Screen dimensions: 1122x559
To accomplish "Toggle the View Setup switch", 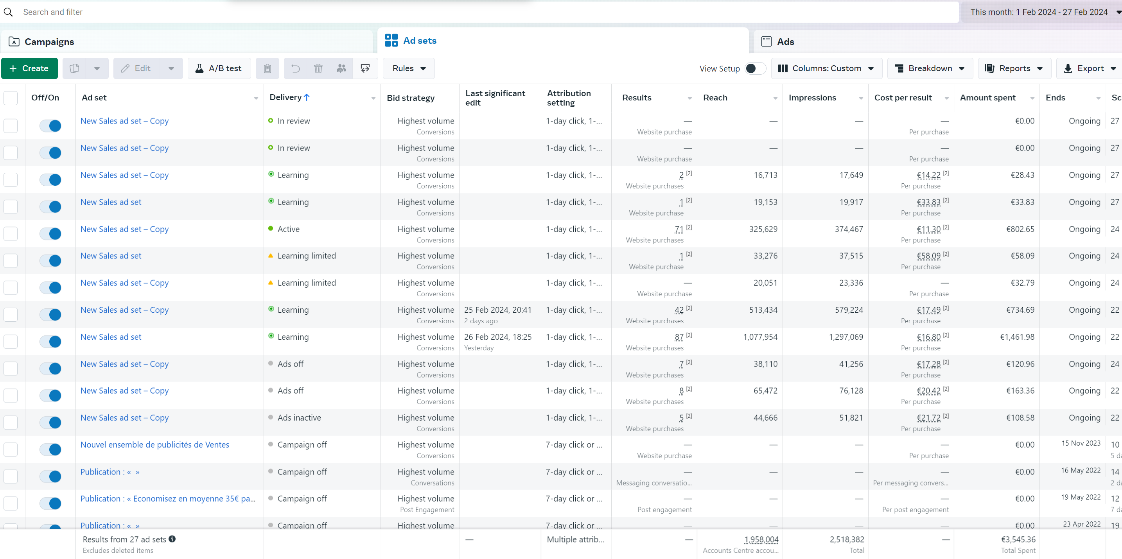I will (755, 68).
